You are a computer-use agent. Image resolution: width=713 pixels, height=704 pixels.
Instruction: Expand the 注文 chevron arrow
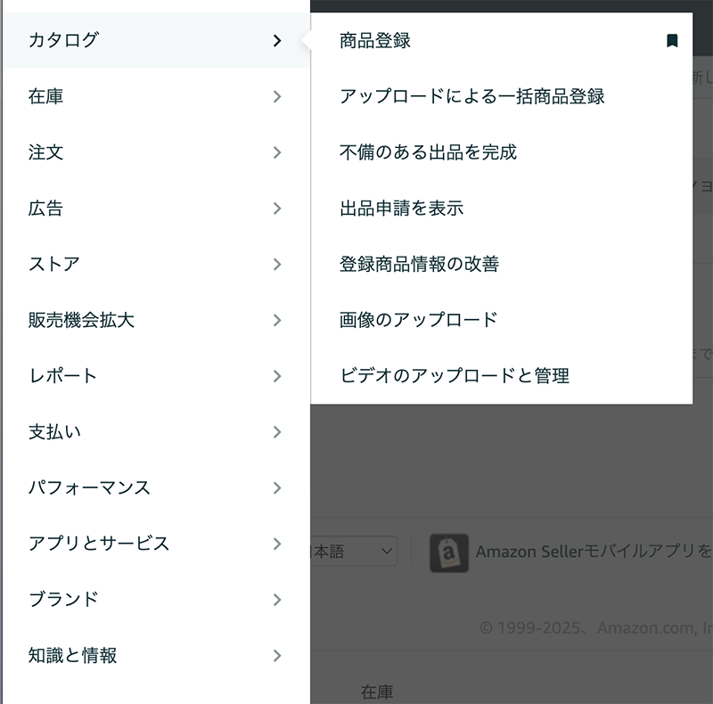tap(277, 152)
